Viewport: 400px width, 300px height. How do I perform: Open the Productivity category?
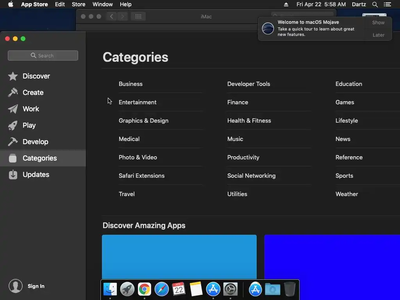click(243, 157)
